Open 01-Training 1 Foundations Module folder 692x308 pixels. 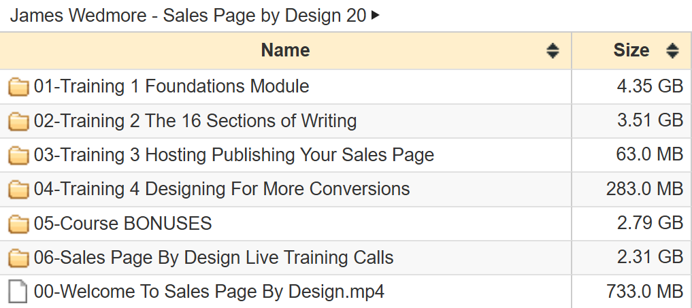(x=171, y=86)
